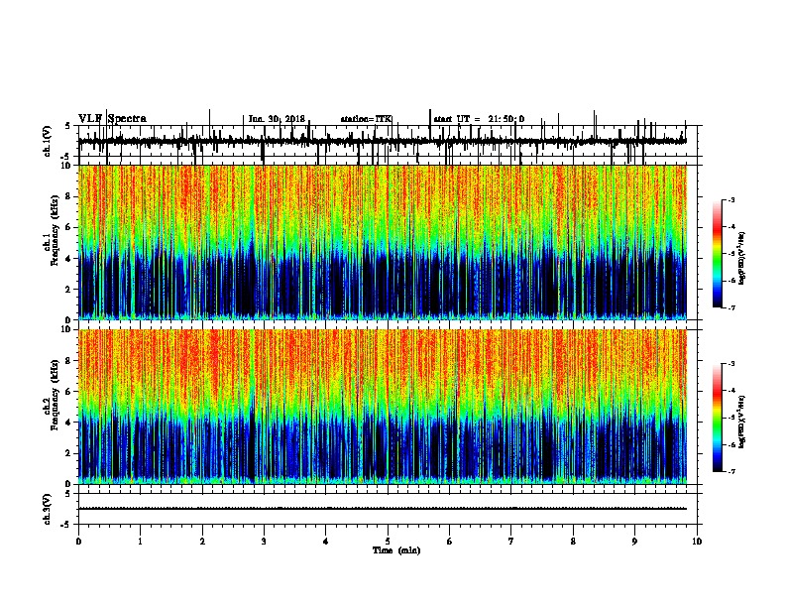This screenshot has height=607, width=785.
Task: Click inside the ch.2 spectrogram plot
Action: tap(383, 407)
